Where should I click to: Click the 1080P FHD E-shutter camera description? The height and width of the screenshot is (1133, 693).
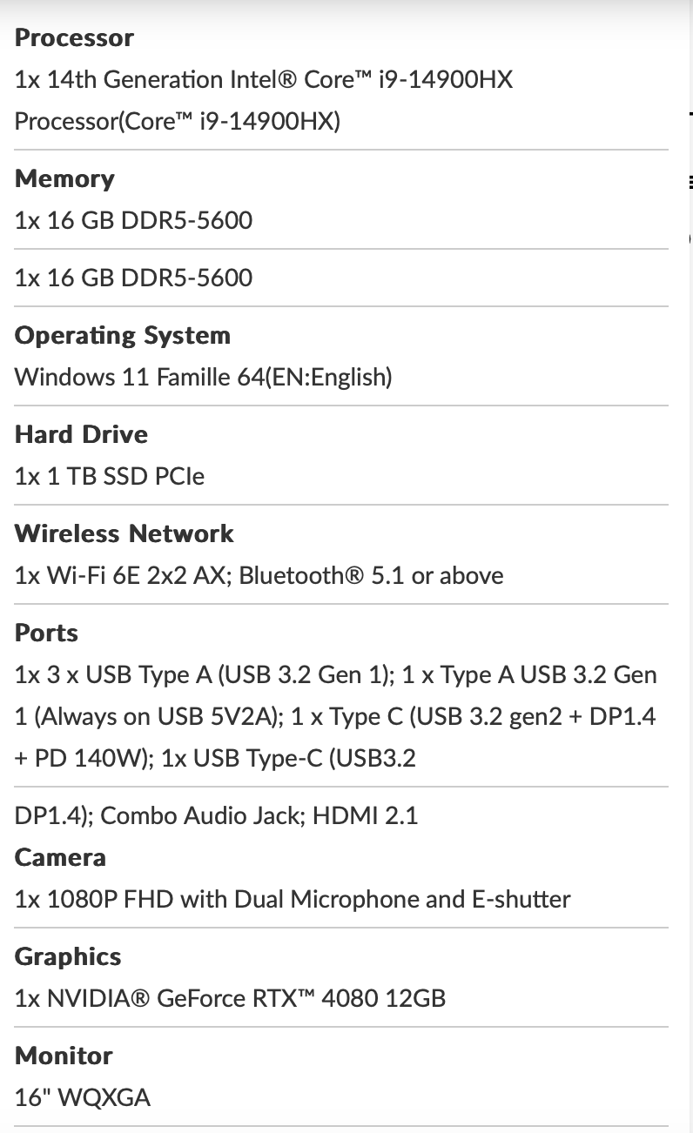[293, 899]
